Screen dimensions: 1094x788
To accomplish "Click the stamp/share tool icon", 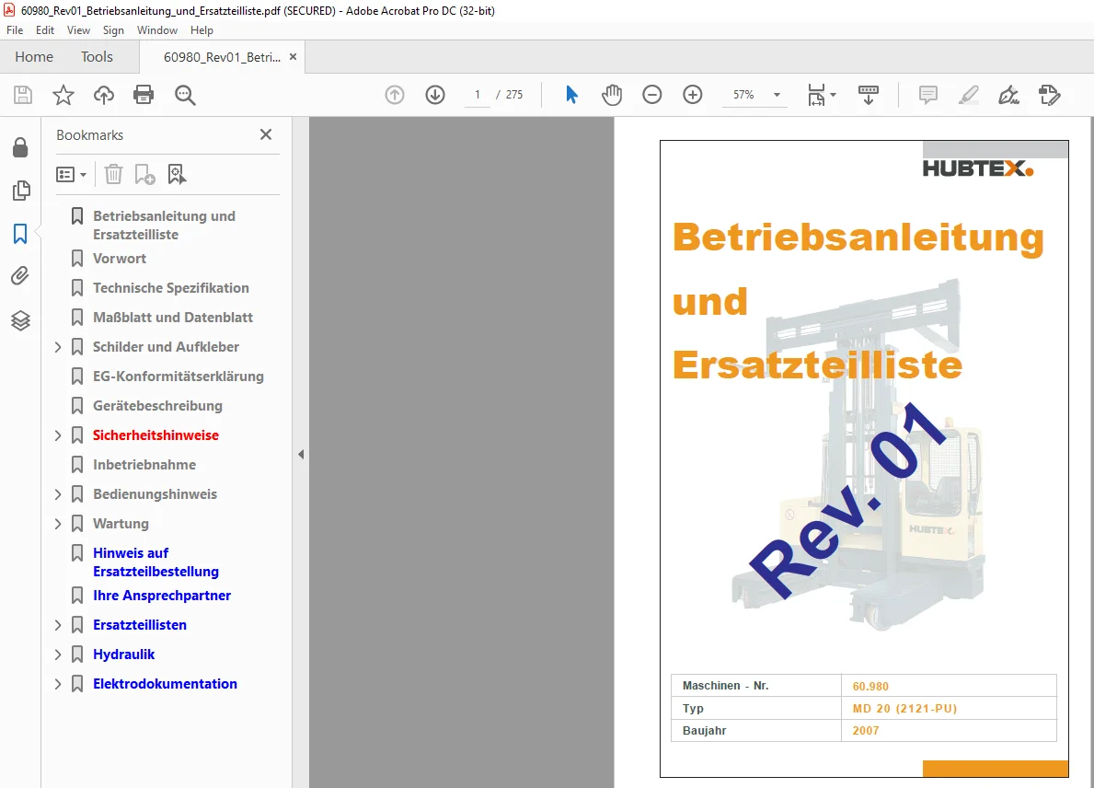I will pyautogui.click(x=1049, y=95).
